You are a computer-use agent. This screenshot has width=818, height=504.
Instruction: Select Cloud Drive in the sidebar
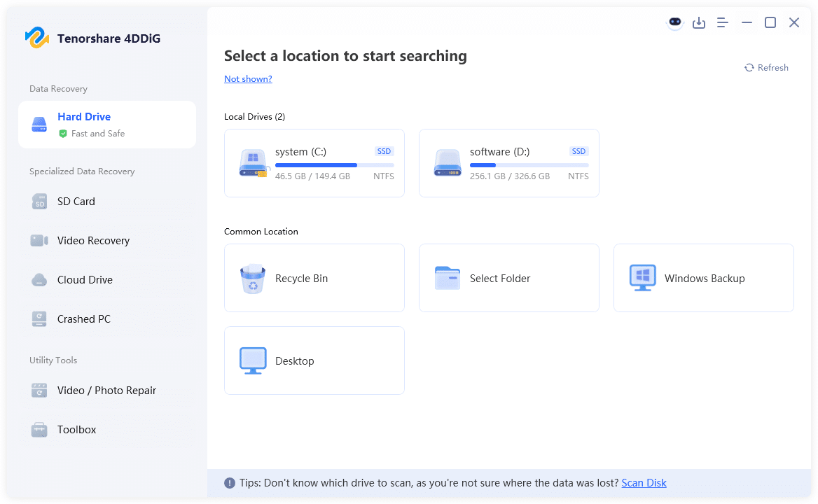coord(85,280)
